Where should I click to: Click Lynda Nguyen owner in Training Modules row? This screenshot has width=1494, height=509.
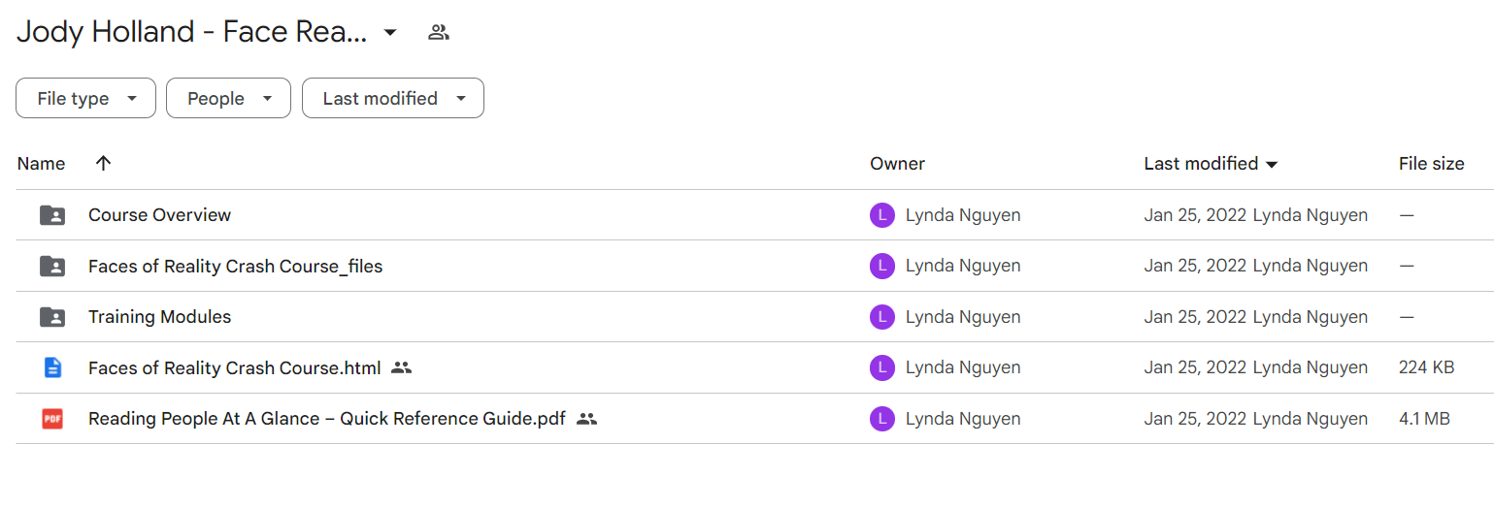[x=963, y=317]
